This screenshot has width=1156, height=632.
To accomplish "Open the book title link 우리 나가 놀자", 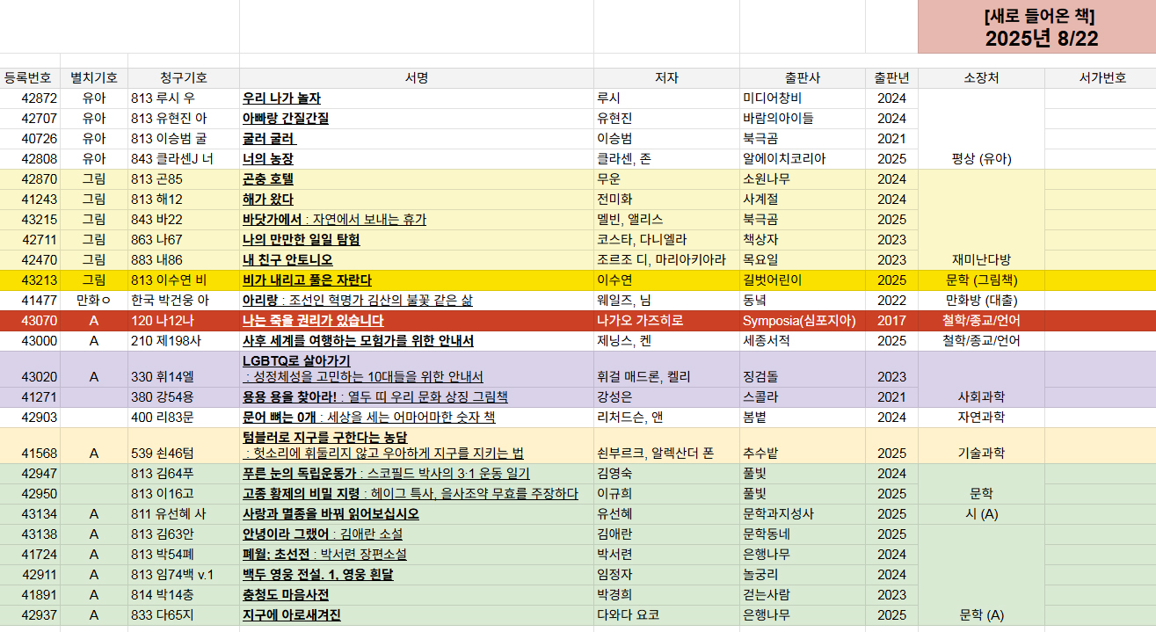I will (281, 98).
